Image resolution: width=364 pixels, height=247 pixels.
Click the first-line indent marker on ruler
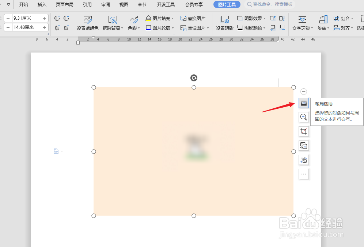(93, 38)
